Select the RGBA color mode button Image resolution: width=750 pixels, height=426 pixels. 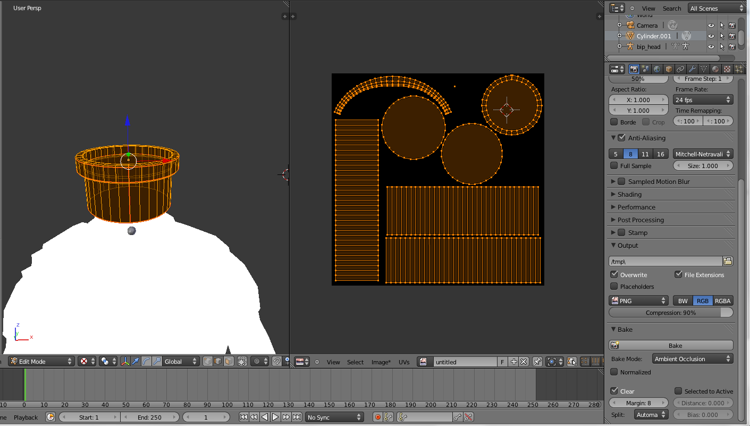(722, 301)
